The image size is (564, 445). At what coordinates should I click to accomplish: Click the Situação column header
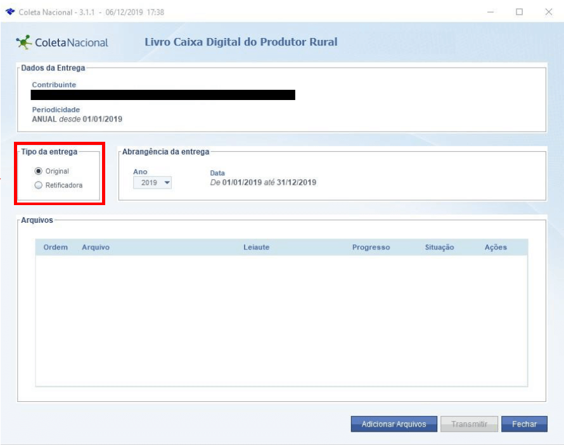(439, 247)
